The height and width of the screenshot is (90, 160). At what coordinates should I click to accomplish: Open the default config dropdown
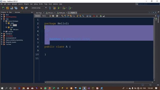[46, 8]
